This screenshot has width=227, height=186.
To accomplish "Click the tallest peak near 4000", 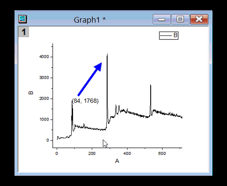I will tap(107, 55).
